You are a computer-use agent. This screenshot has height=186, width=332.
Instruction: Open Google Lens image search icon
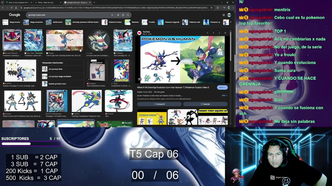[123, 15]
